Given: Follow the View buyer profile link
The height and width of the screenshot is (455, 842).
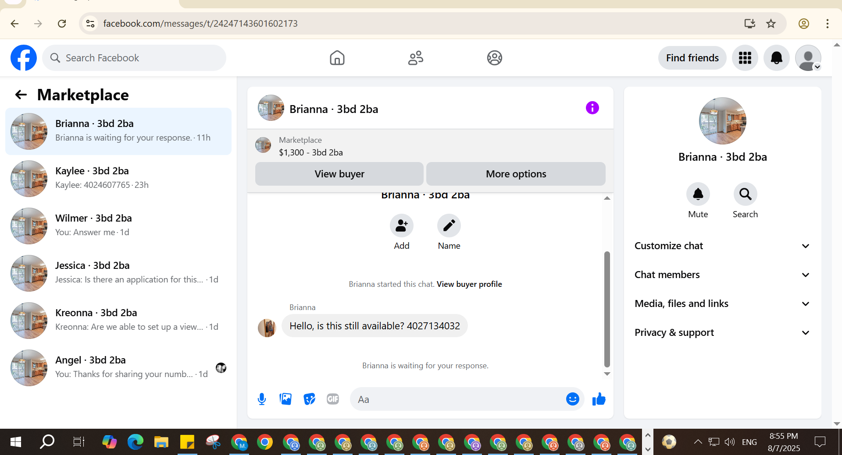Looking at the screenshot, I should click(x=469, y=284).
